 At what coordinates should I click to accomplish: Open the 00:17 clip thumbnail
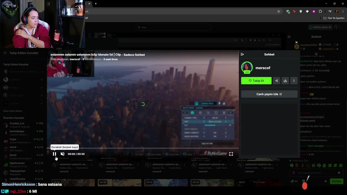259,182
